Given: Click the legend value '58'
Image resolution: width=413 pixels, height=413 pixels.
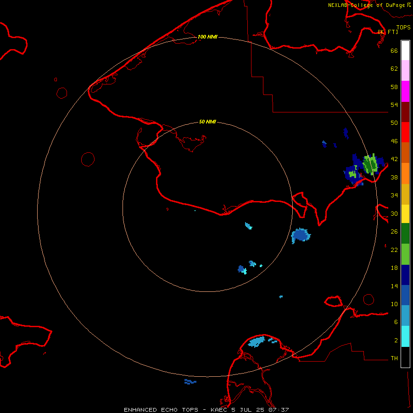Looking at the screenshot, I should click(394, 87).
